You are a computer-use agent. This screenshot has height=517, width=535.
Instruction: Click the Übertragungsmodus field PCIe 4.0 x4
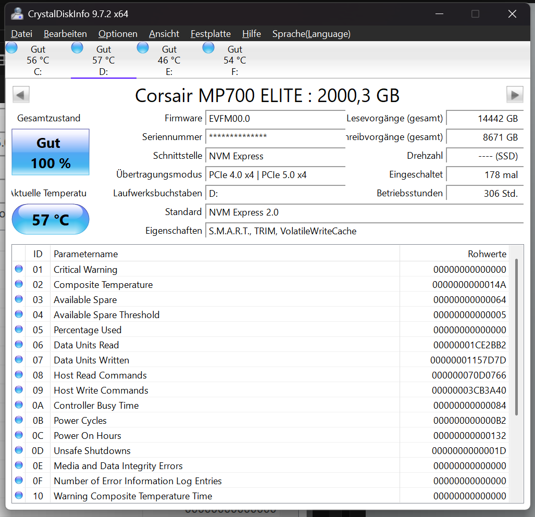click(276, 174)
